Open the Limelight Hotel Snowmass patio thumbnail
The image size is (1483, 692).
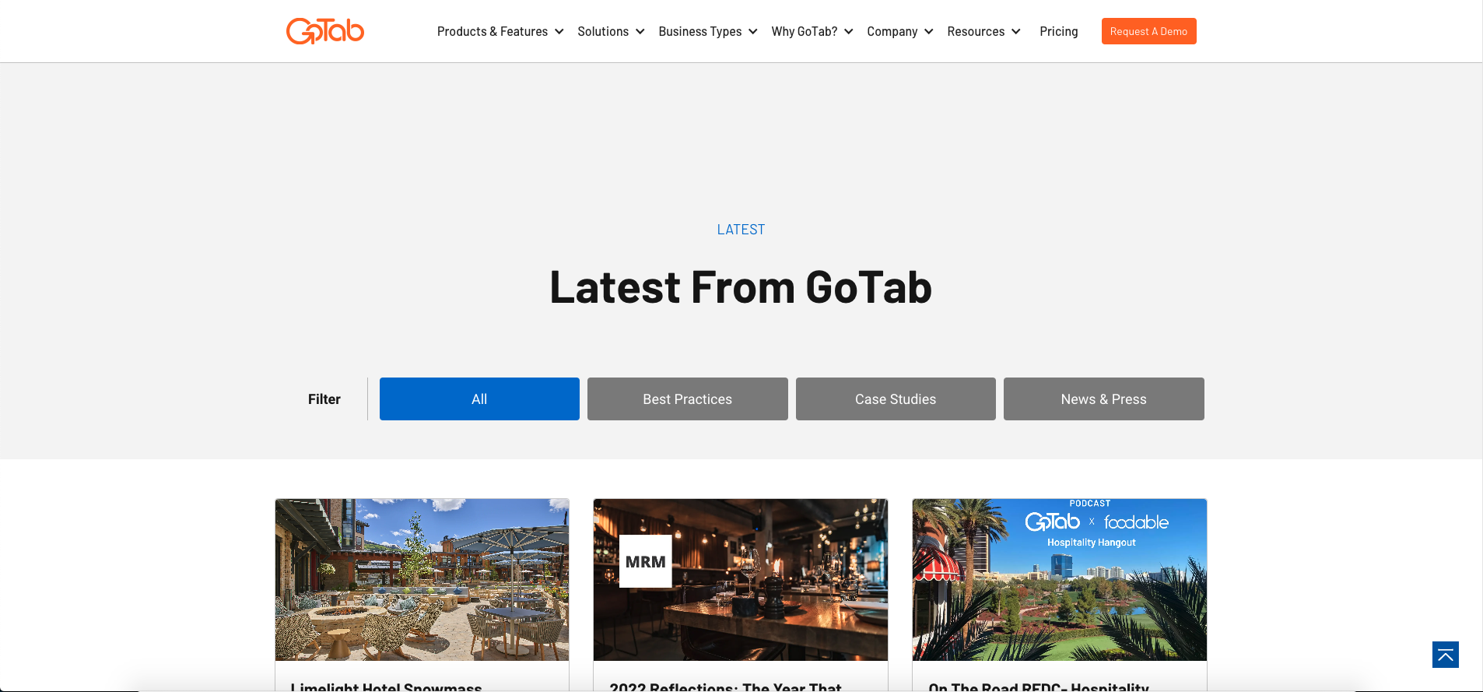422,580
